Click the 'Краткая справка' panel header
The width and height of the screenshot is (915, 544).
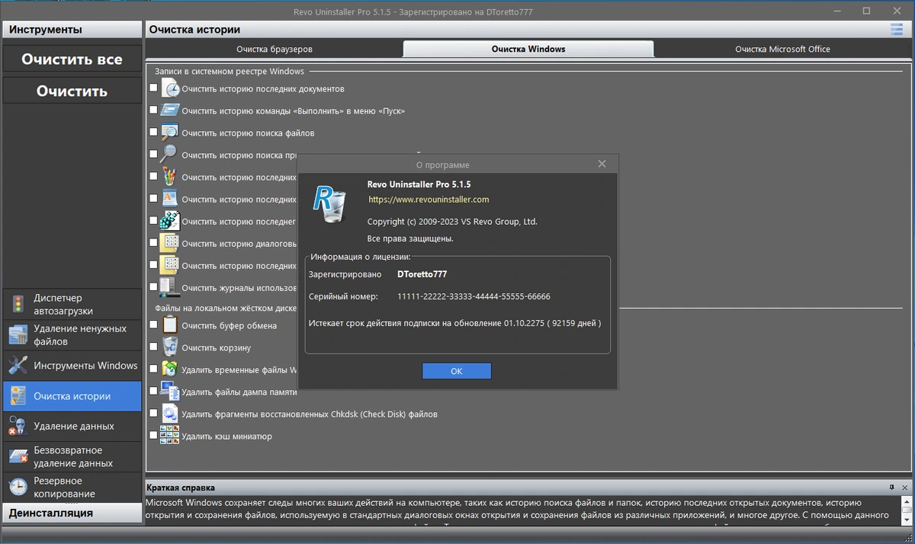(x=528, y=487)
